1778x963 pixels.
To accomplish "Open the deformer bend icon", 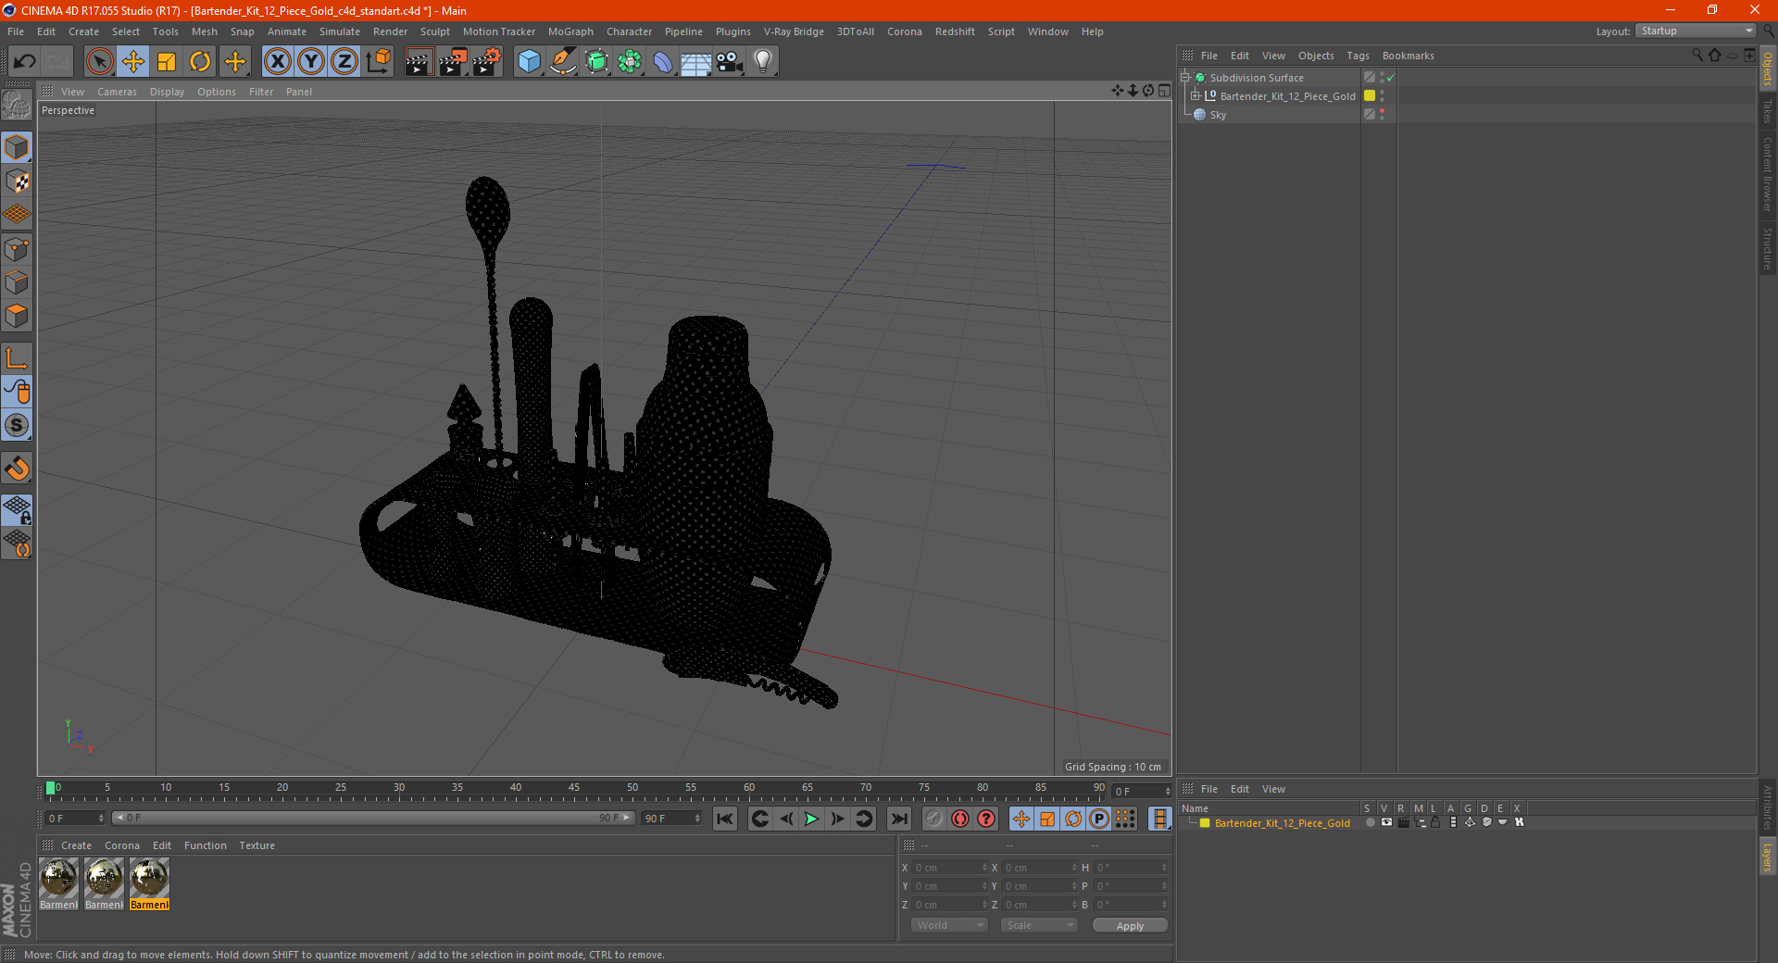I will 663,62.
